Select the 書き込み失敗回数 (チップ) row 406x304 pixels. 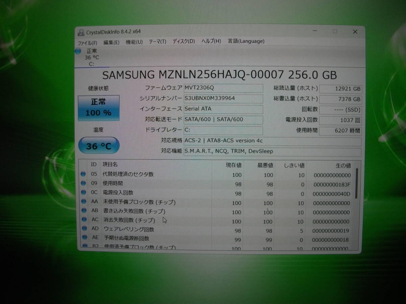217,212
